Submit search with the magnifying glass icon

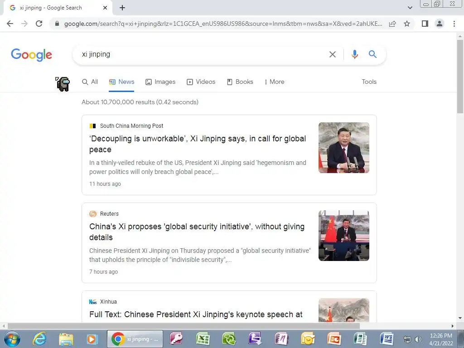pyautogui.click(x=372, y=54)
